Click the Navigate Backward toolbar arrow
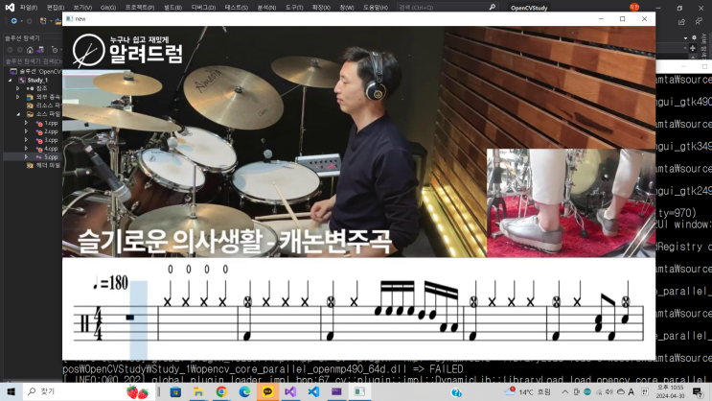 14,21
